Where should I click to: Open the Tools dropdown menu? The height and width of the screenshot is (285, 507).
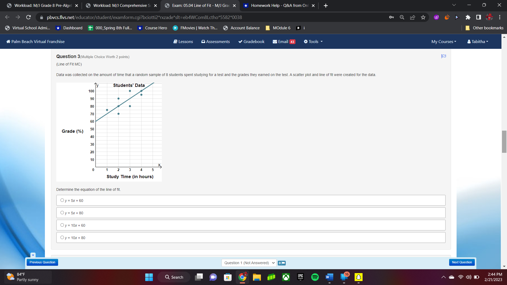click(x=313, y=41)
